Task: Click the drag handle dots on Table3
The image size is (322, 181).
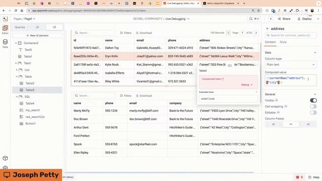Action: point(230,65)
